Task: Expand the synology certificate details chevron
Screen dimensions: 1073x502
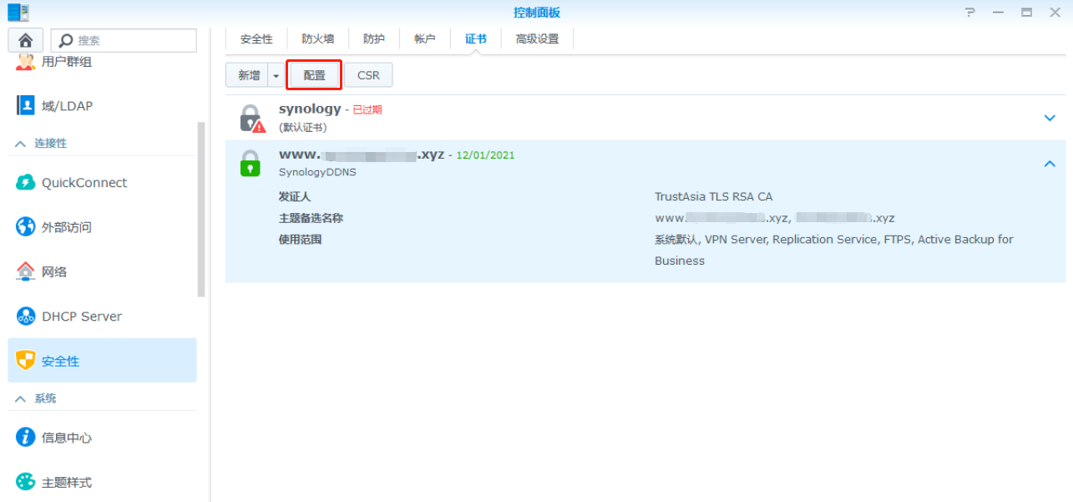Action: point(1050,118)
